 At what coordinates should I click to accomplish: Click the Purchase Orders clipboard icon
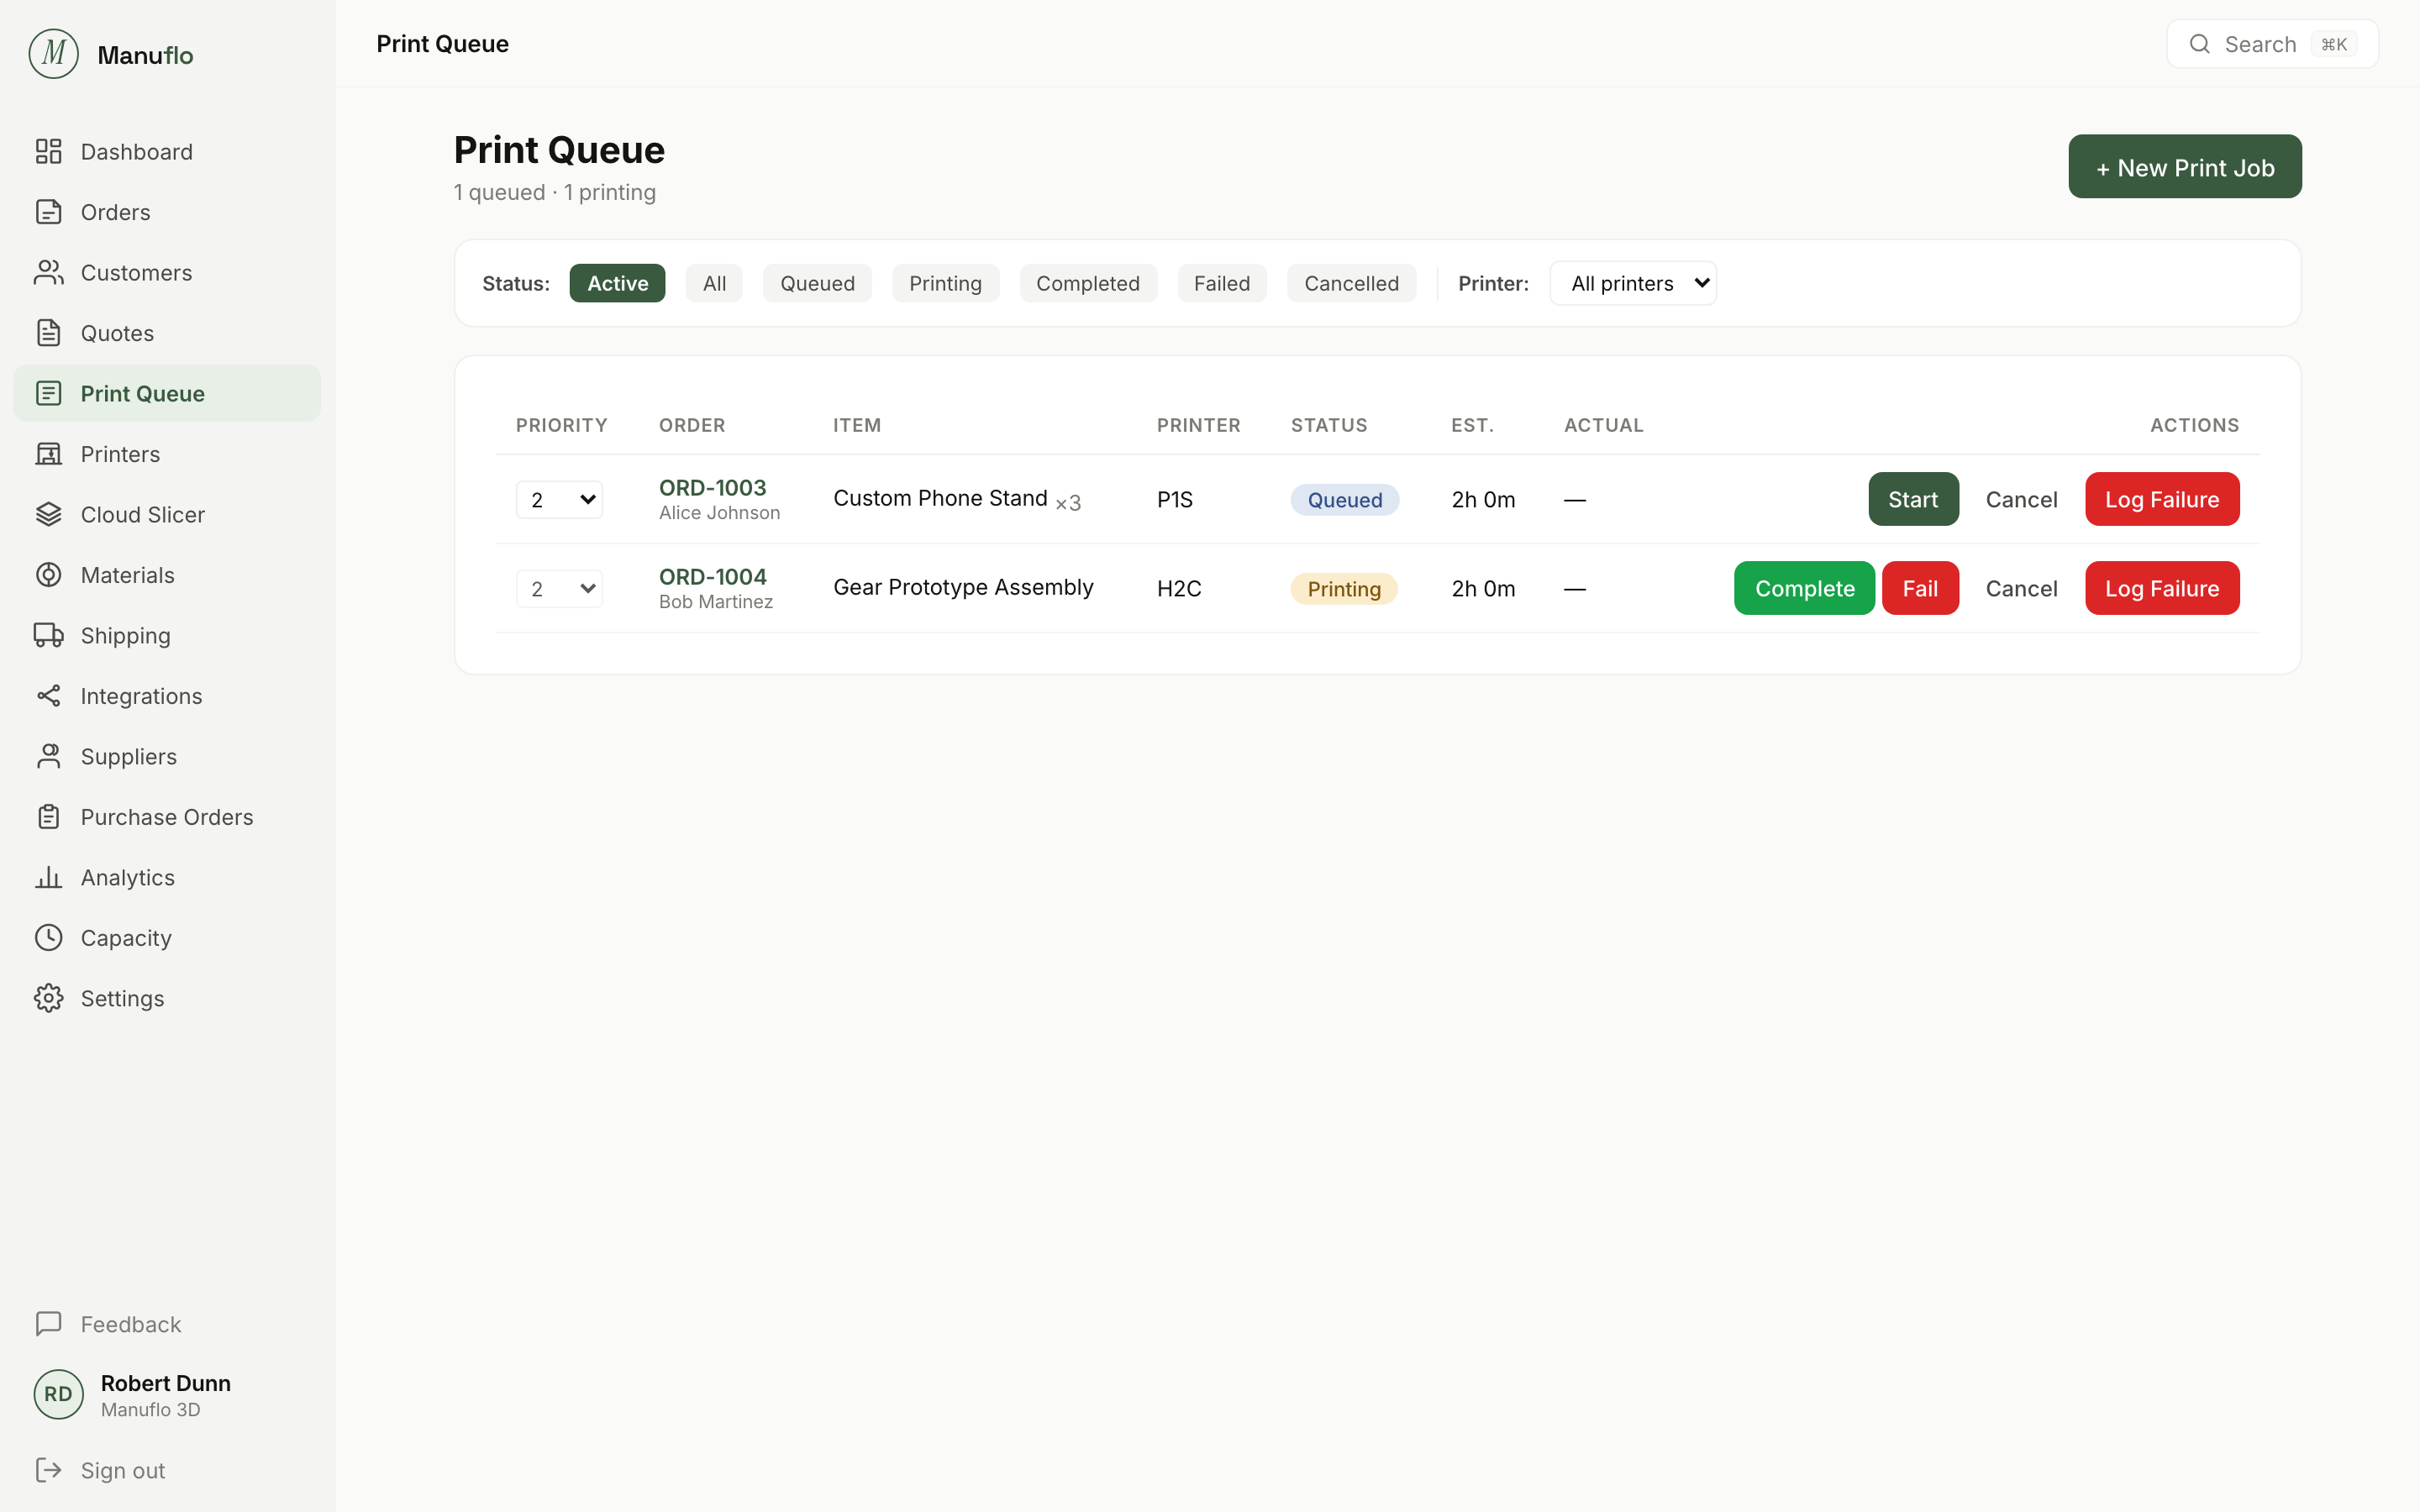48,817
